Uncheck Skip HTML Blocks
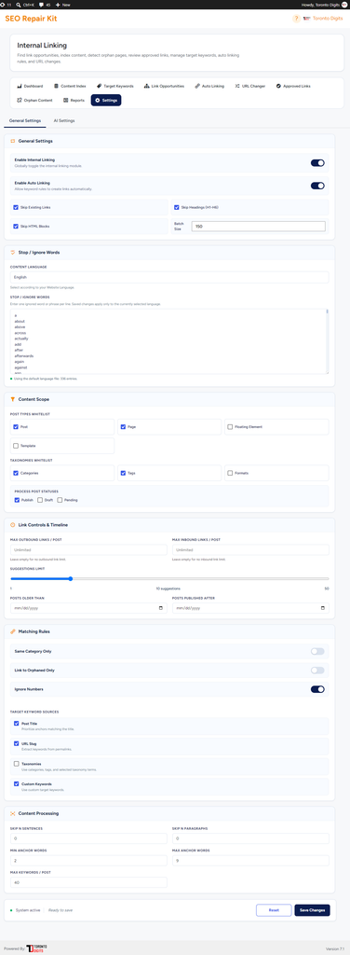This screenshot has width=350, height=955. [16, 226]
